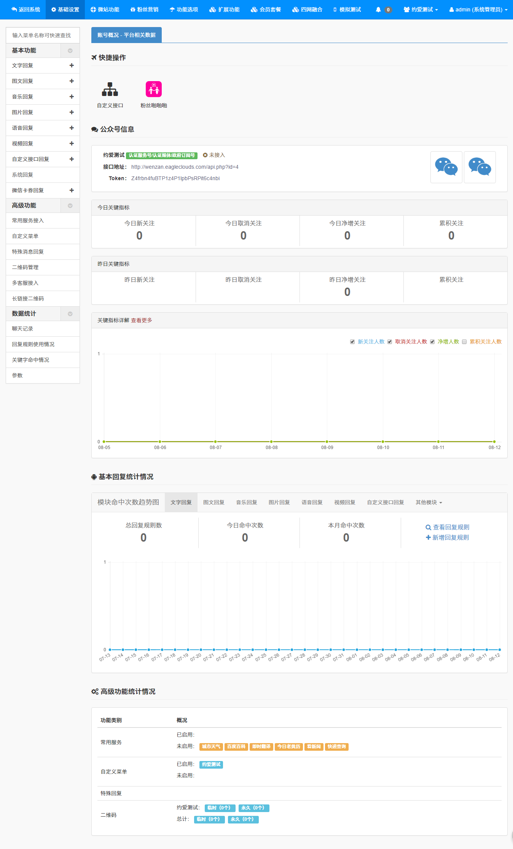Click the sidebar menu search field
This screenshot has height=849, width=513.
43,35
